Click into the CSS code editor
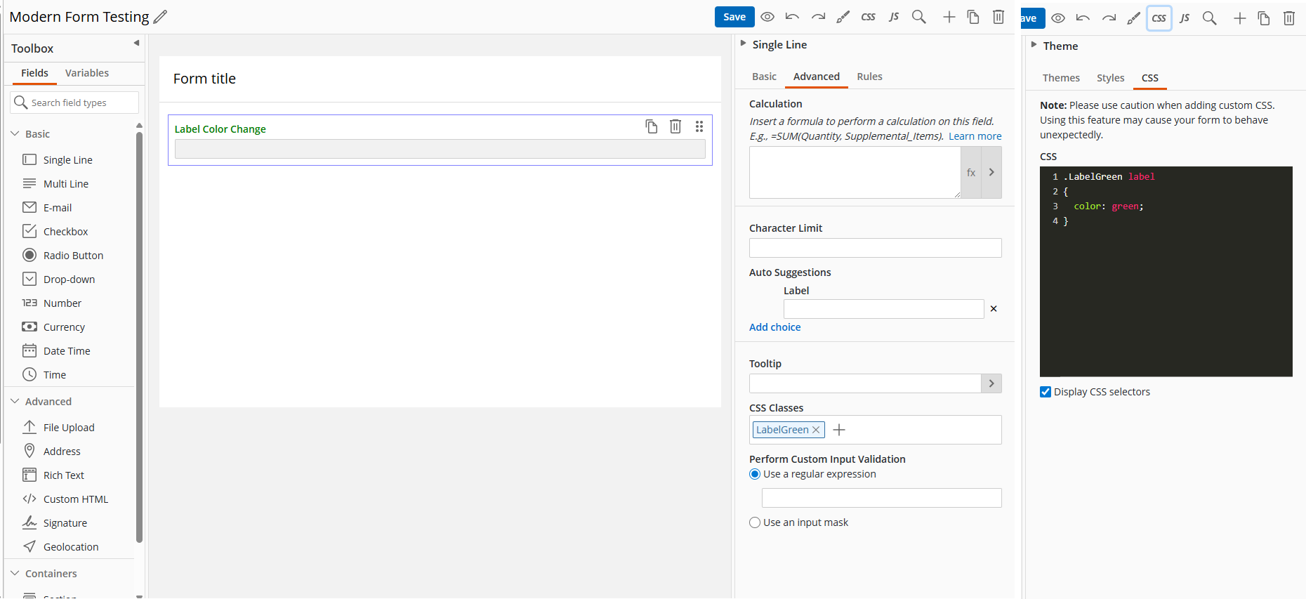Image resolution: width=1306 pixels, height=599 pixels. [1166, 272]
